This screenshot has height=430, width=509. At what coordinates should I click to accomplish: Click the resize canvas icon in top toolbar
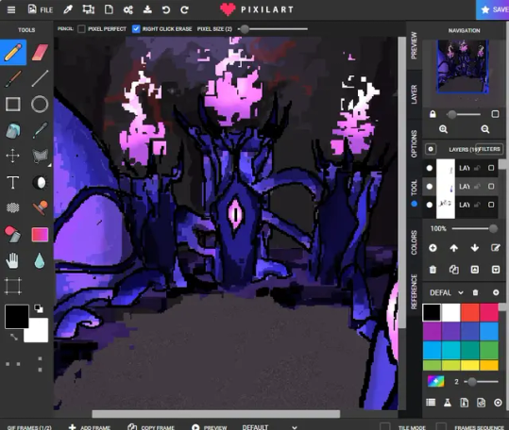89,9
